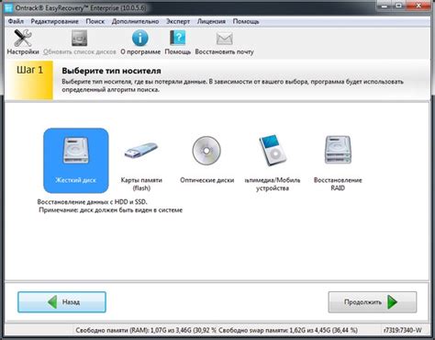Maximize the EasyRecovery window
The height and width of the screenshot is (340, 435).
coord(399,6)
